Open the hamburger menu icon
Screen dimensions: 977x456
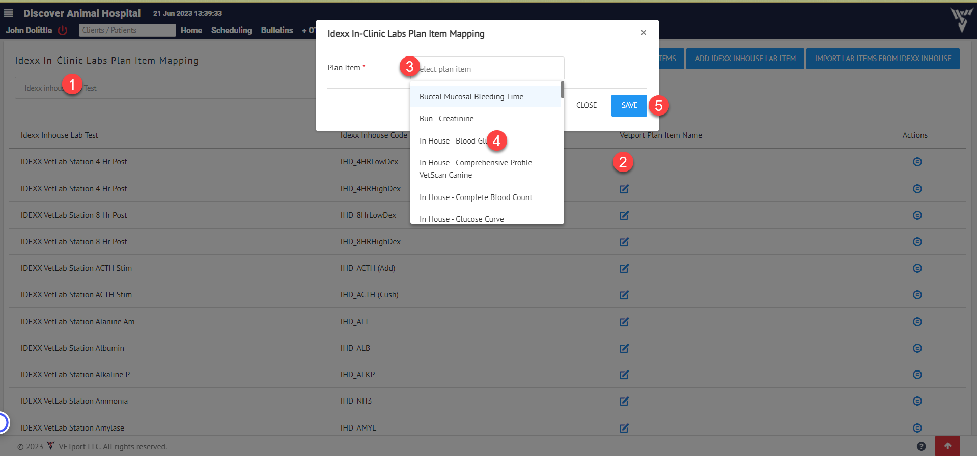(9, 13)
